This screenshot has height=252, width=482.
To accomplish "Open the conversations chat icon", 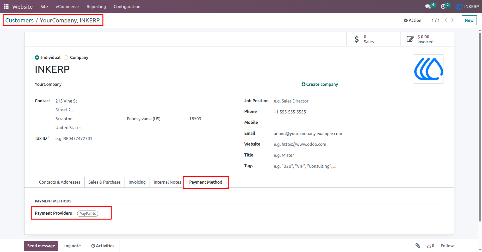I will click(x=428, y=7).
